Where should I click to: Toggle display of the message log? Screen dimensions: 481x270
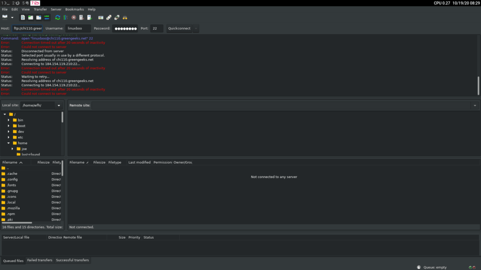23,17
